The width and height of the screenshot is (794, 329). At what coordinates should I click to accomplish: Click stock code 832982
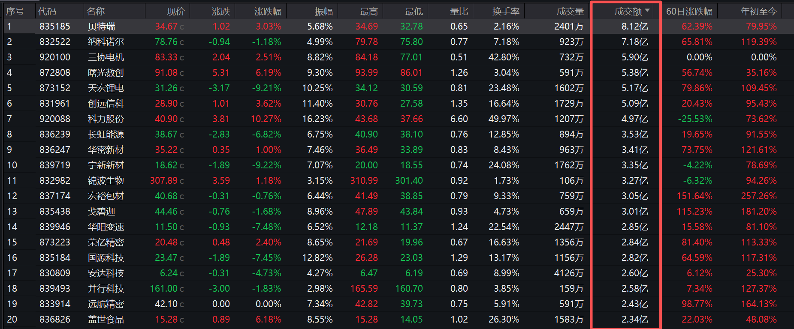55,181
